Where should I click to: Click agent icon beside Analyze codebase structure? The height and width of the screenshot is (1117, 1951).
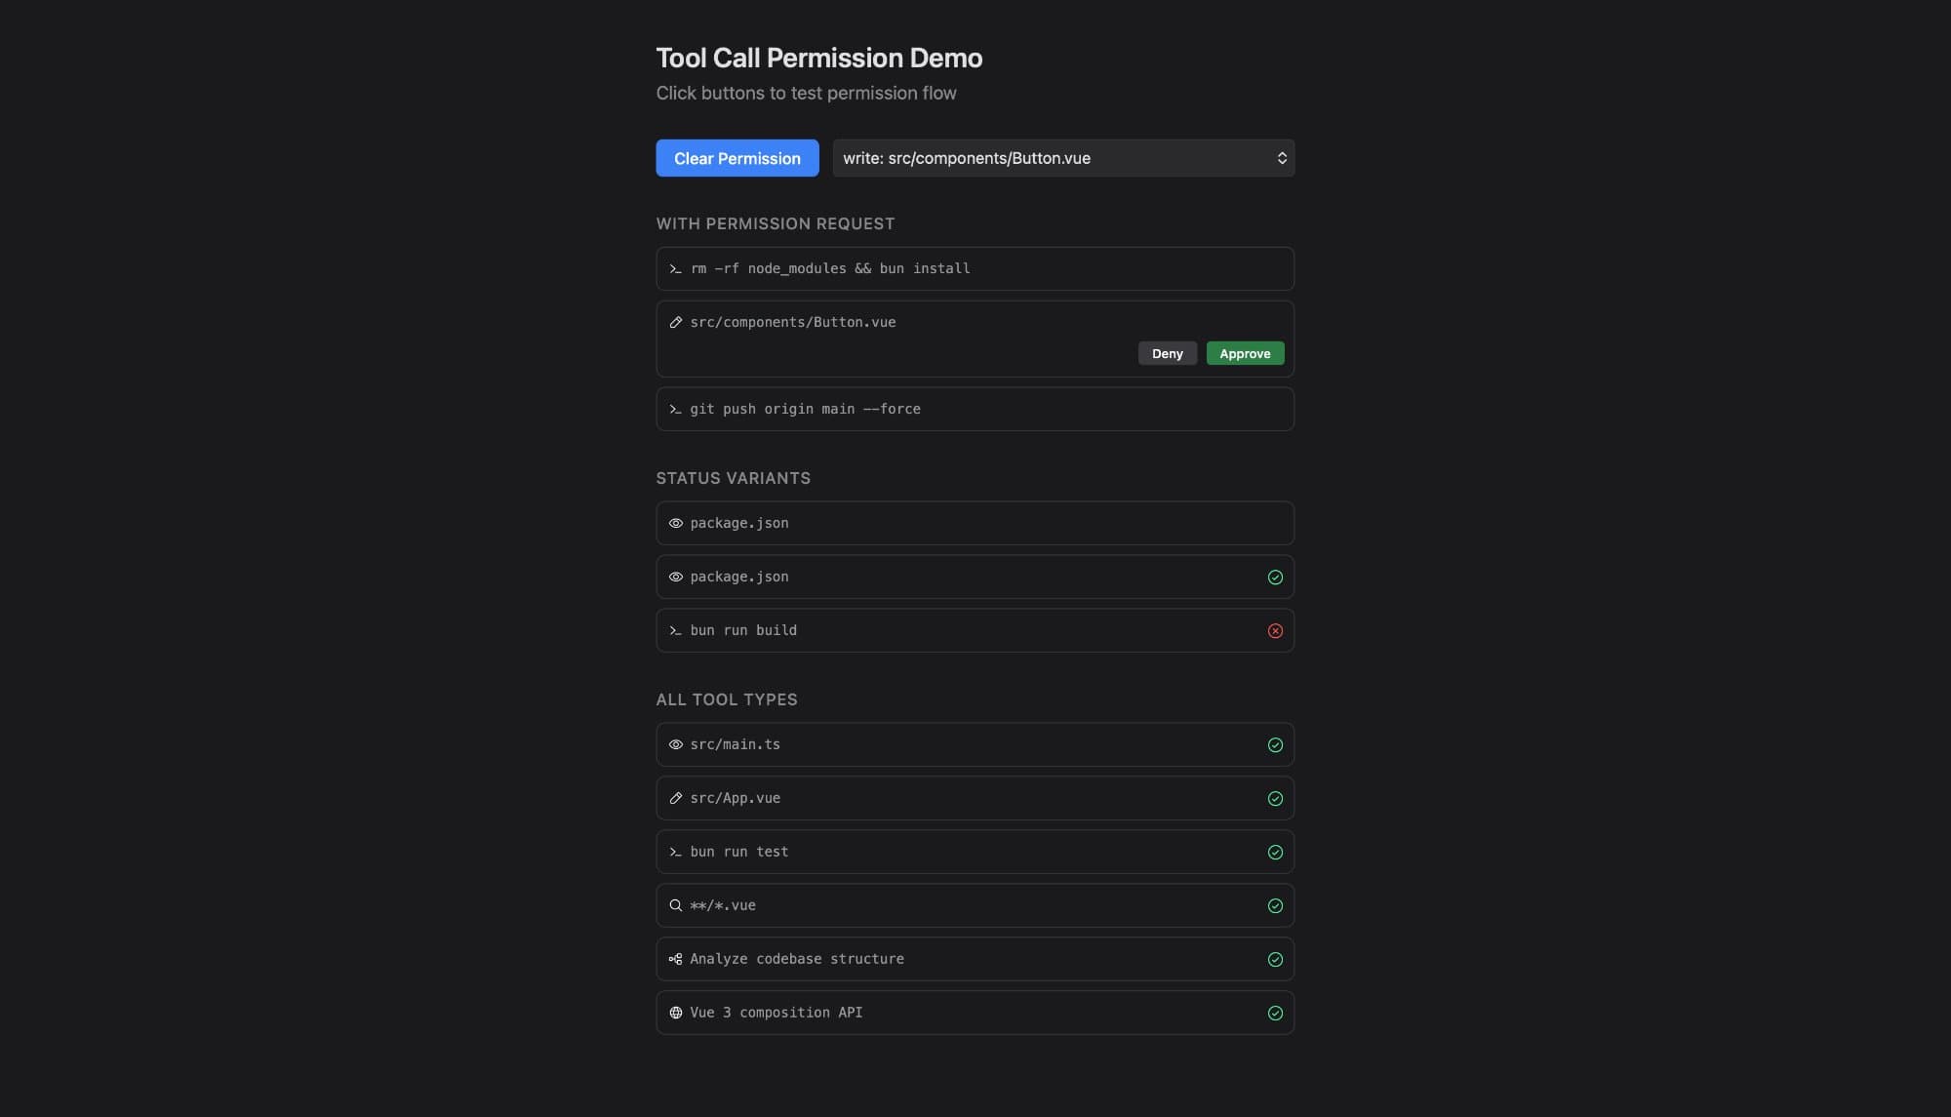pos(675,960)
